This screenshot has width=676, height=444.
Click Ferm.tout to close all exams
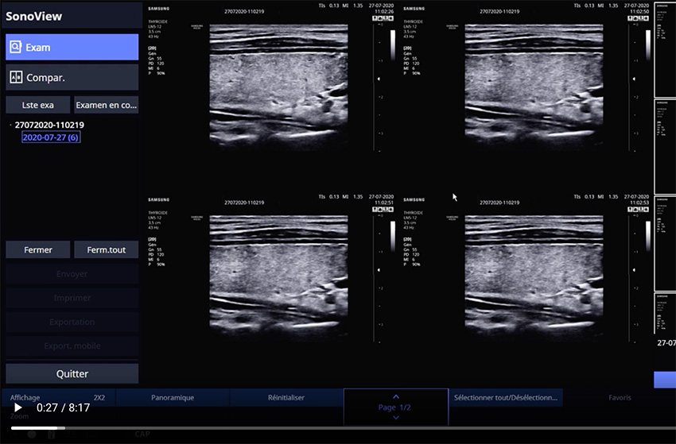click(x=106, y=249)
